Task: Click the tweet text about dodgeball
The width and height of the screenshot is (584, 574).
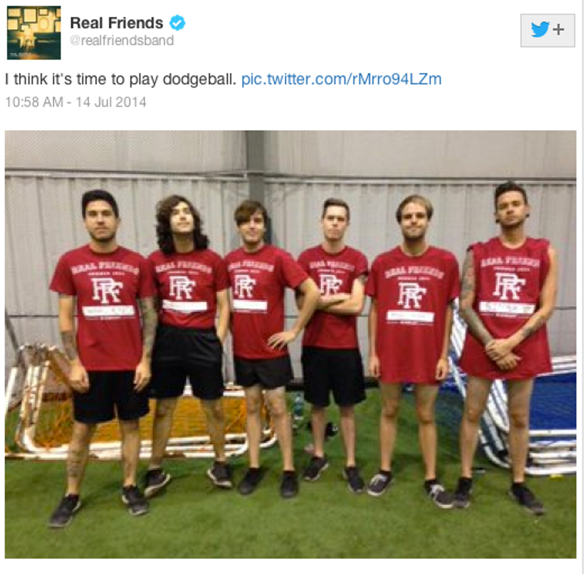Action: tap(120, 79)
